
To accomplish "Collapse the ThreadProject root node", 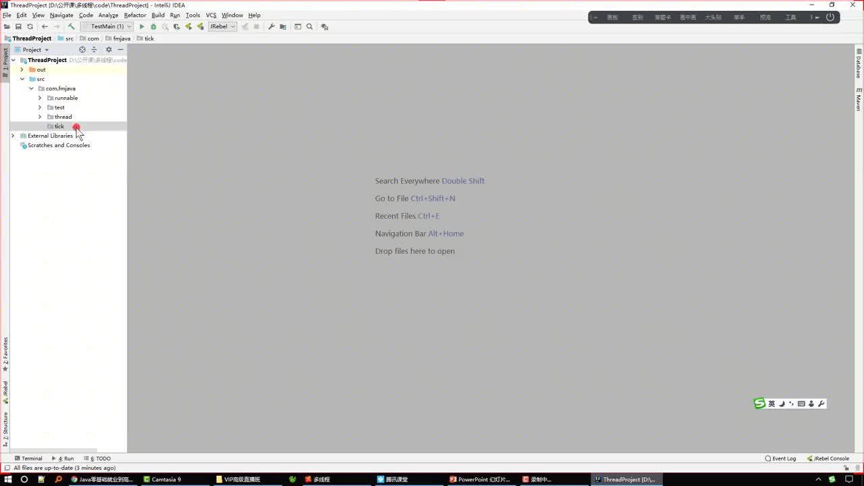I will tap(13, 60).
